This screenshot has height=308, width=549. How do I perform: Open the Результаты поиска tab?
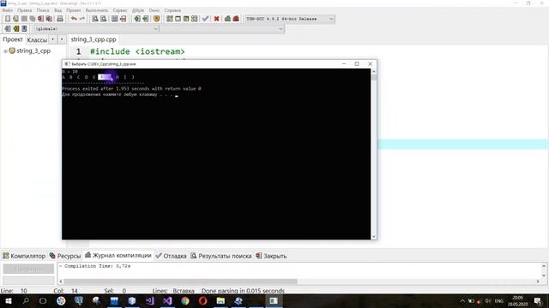(x=221, y=256)
